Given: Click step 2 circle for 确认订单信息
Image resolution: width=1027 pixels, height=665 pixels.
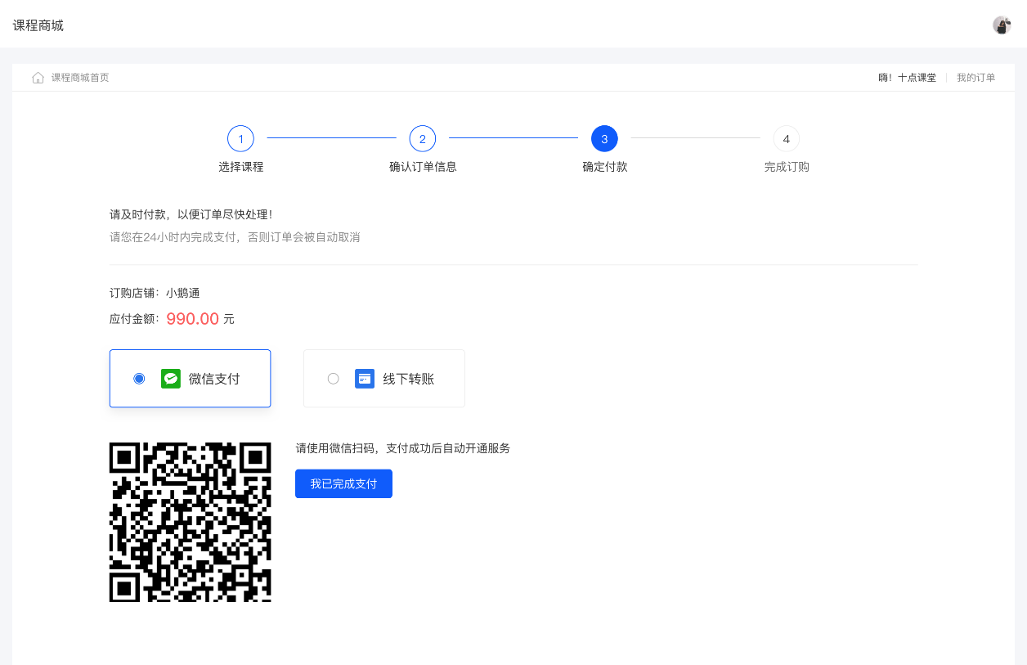Looking at the screenshot, I should click(x=422, y=139).
